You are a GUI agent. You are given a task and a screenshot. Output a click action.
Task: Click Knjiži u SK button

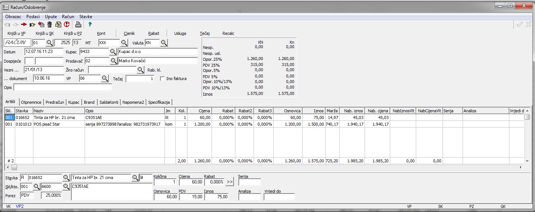point(45,33)
